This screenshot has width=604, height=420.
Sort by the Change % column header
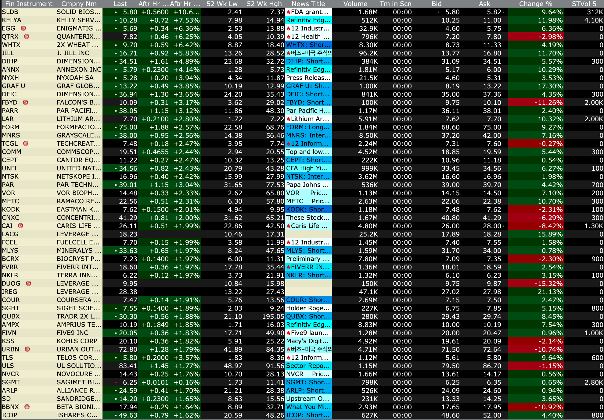tap(535, 4)
